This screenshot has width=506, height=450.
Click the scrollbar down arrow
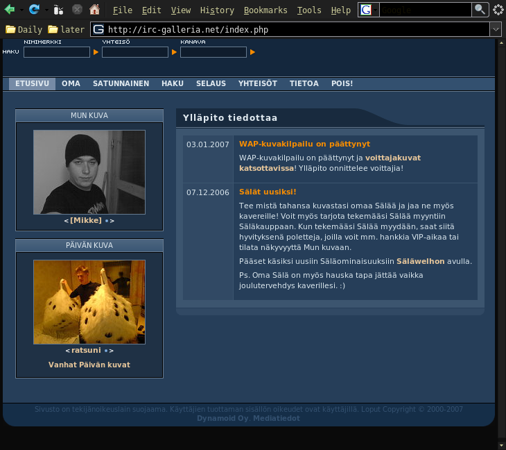[501, 445]
